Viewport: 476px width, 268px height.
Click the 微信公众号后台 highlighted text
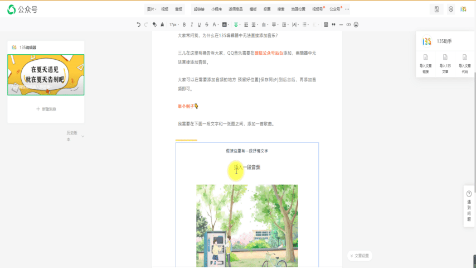click(x=269, y=53)
